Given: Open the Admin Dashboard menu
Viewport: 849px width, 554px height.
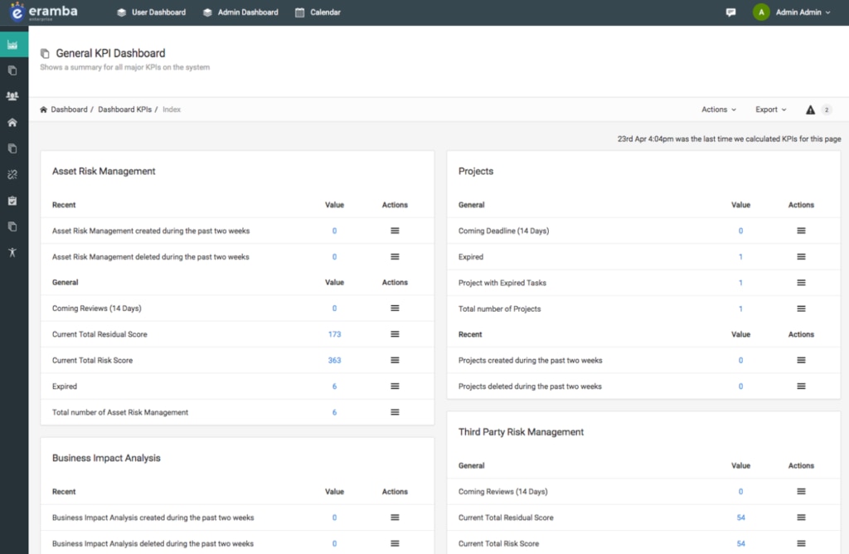Looking at the screenshot, I should click(x=240, y=12).
